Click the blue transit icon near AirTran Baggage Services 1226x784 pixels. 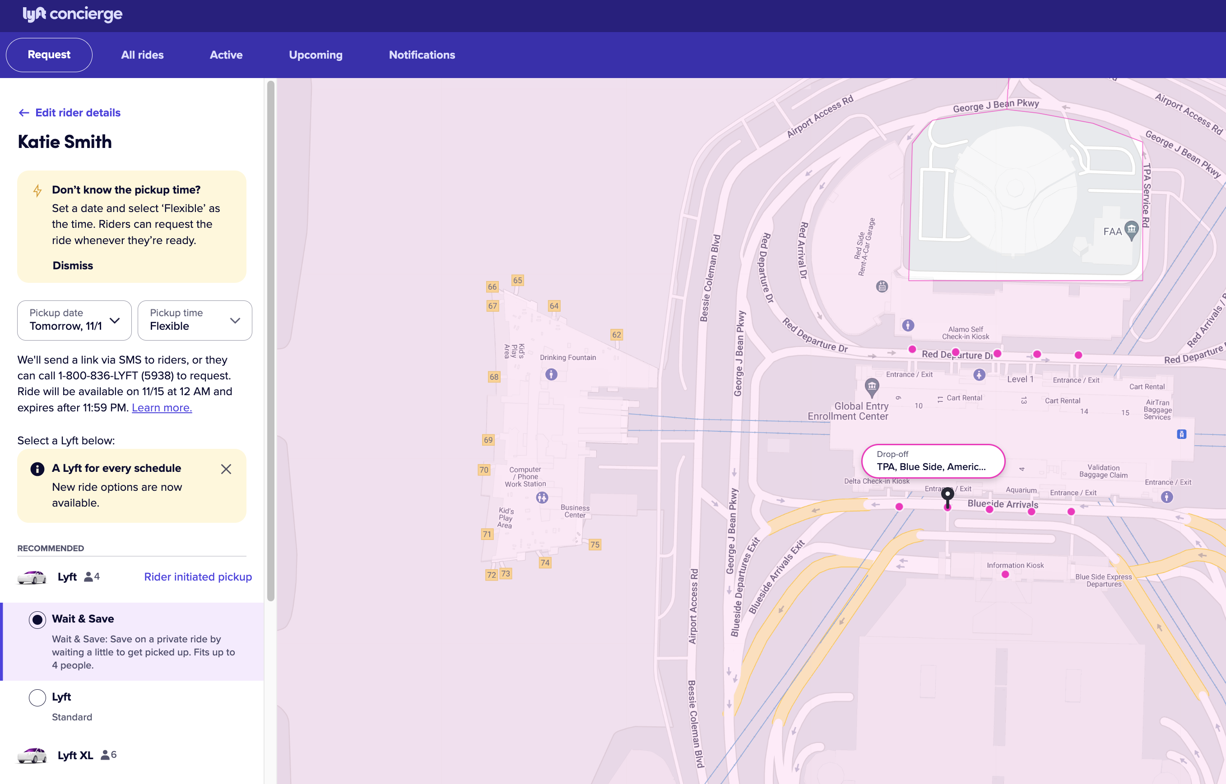click(x=1182, y=434)
